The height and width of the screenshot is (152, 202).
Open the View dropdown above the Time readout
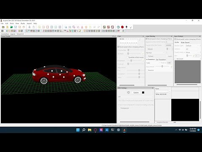(x=163, y=91)
